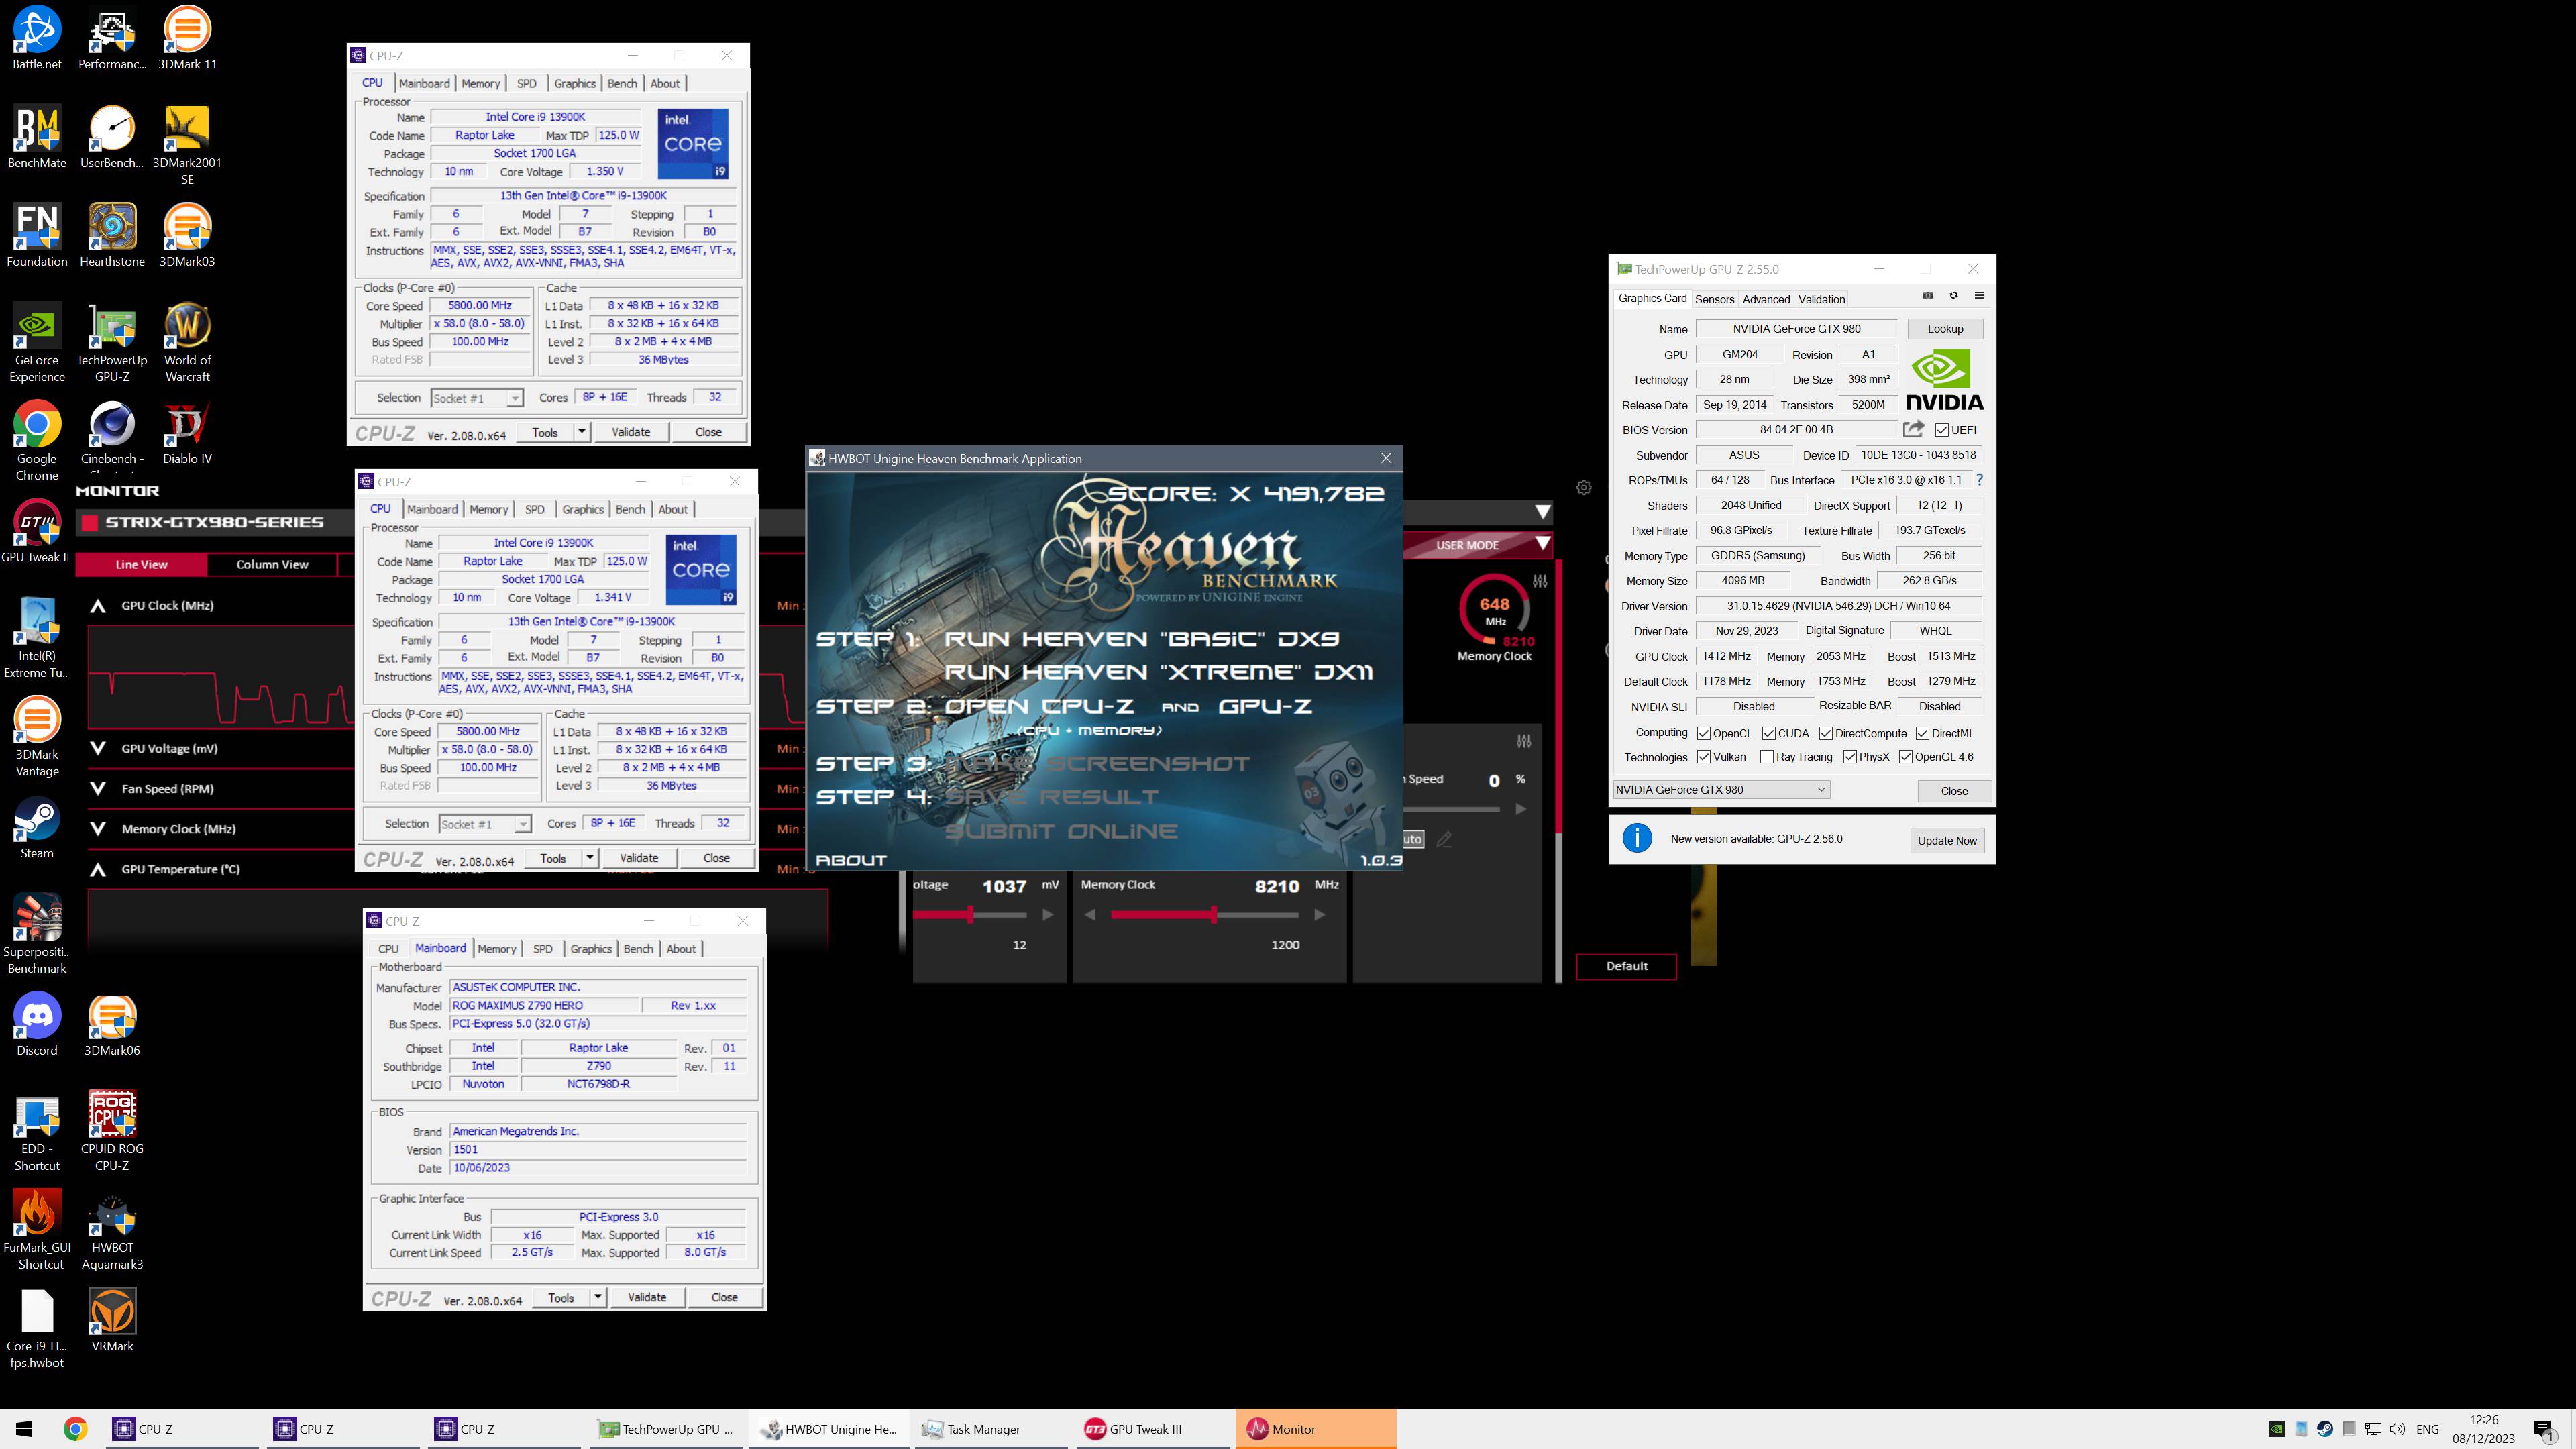Click RUN HEAVEN "XTREME" DX11 option
2576x1449 pixels.
1158,672
